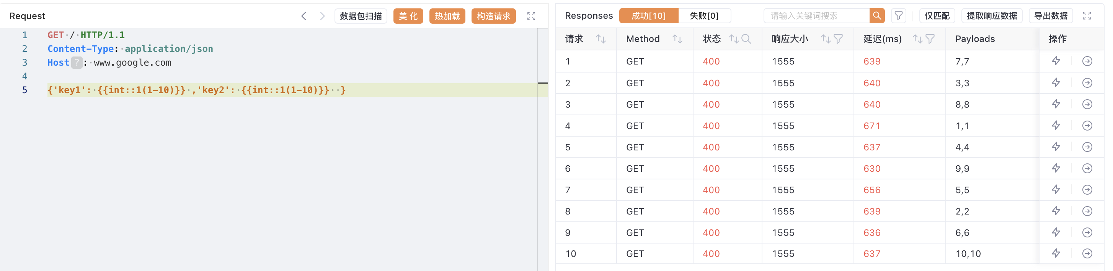This screenshot has width=1113, height=271.
Task: Open the filter funnel beside search box
Action: pos(898,16)
